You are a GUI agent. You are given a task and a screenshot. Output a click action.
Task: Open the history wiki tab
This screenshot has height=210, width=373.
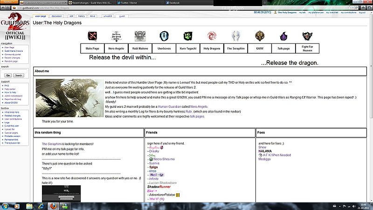click(81, 16)
